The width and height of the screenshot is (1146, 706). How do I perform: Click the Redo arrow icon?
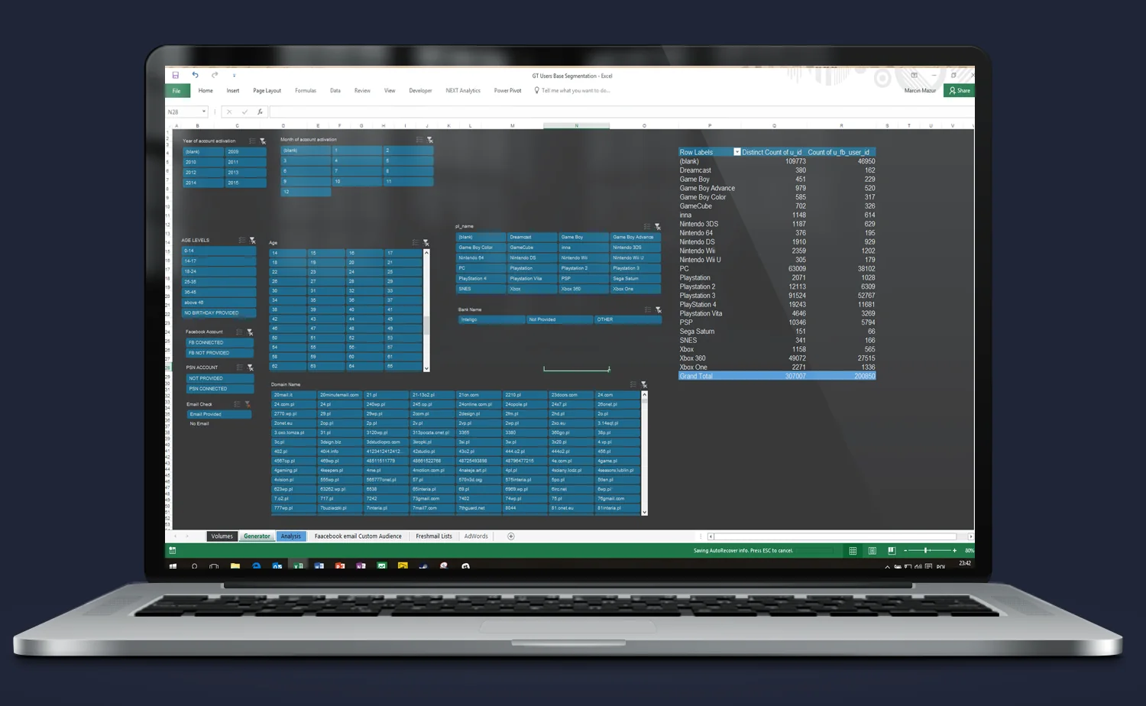215,75
